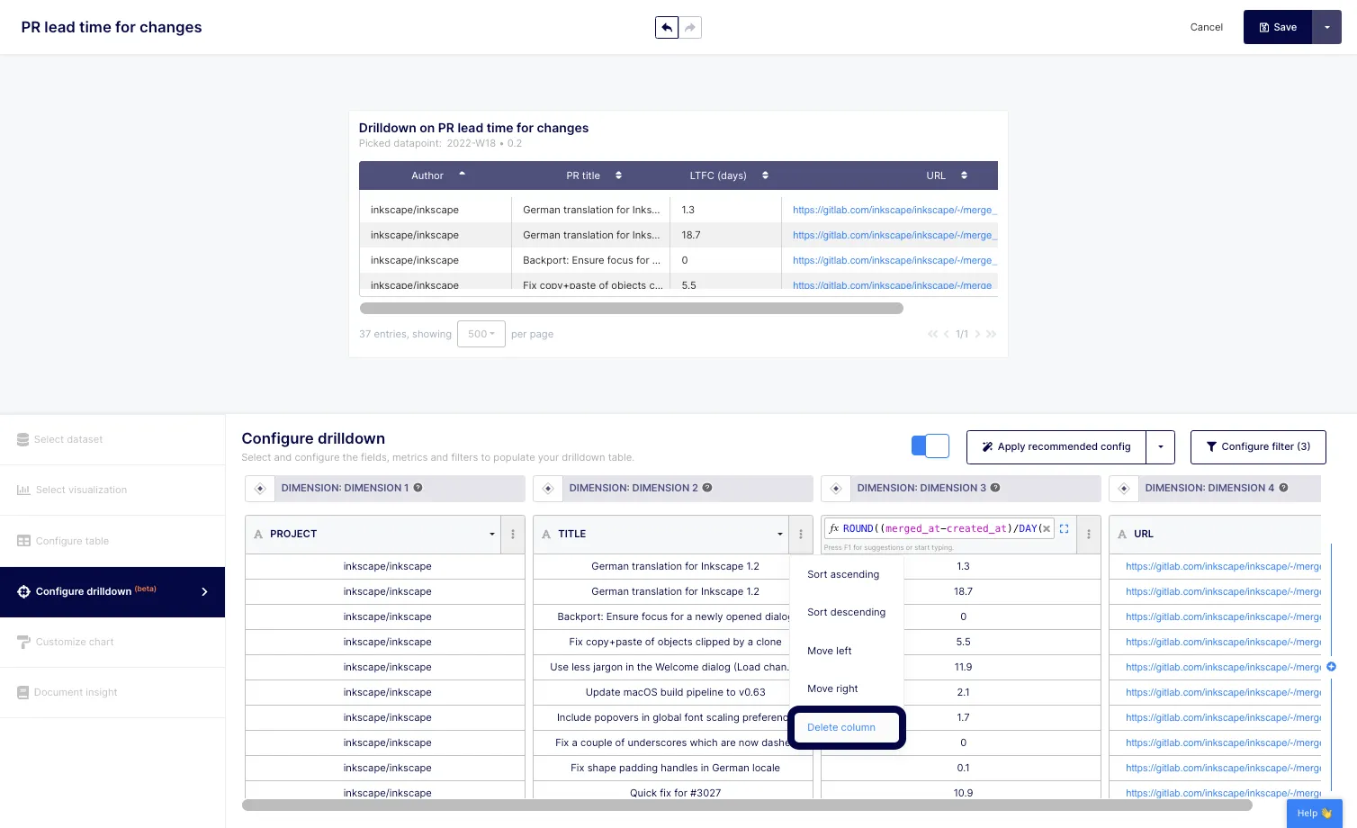This screenshot has height=828, width=1357.
Task: Click the undo arrow icon
Action: coord(666,27)
